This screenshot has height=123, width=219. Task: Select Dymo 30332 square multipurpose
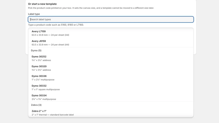[x=111, y=87]
